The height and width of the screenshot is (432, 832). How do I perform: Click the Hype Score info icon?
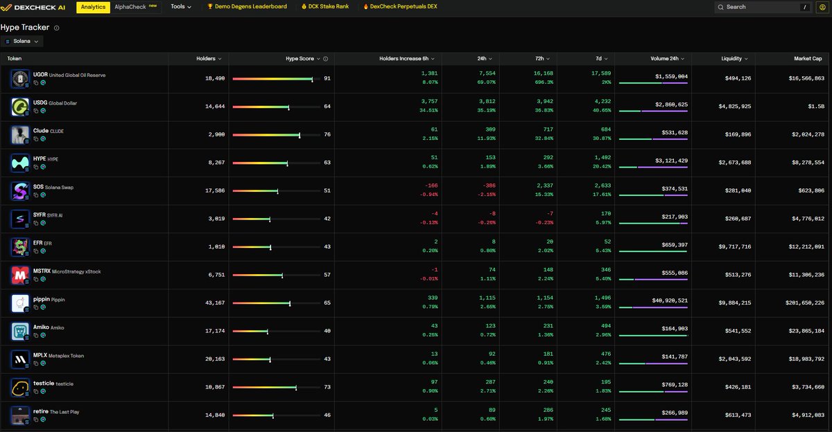click(325, 59)
